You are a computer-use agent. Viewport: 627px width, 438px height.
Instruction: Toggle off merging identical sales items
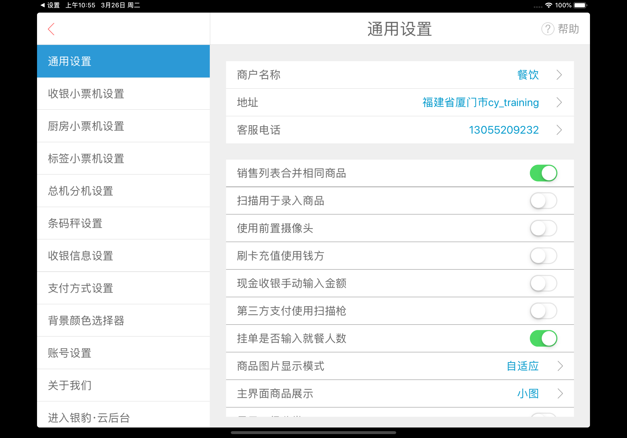click(543, 173)
